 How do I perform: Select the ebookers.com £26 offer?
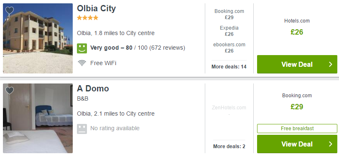tap(229, 48)
